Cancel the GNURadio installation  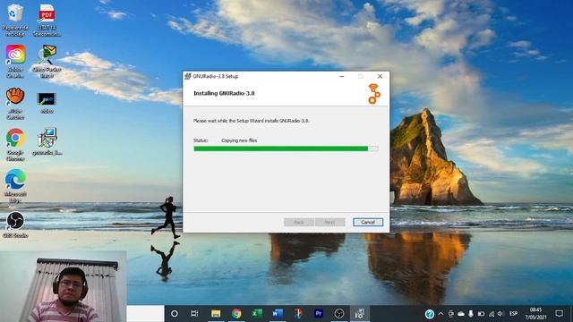coord(368,222)
